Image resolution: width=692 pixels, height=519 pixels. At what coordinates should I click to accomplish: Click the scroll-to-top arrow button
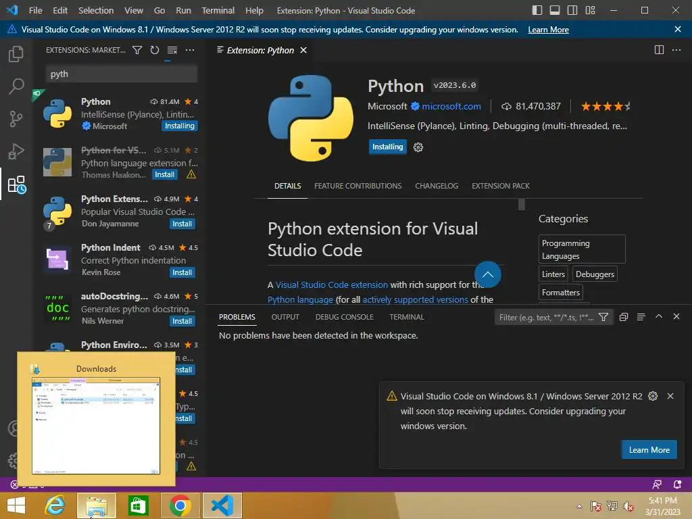click(488, 274)
